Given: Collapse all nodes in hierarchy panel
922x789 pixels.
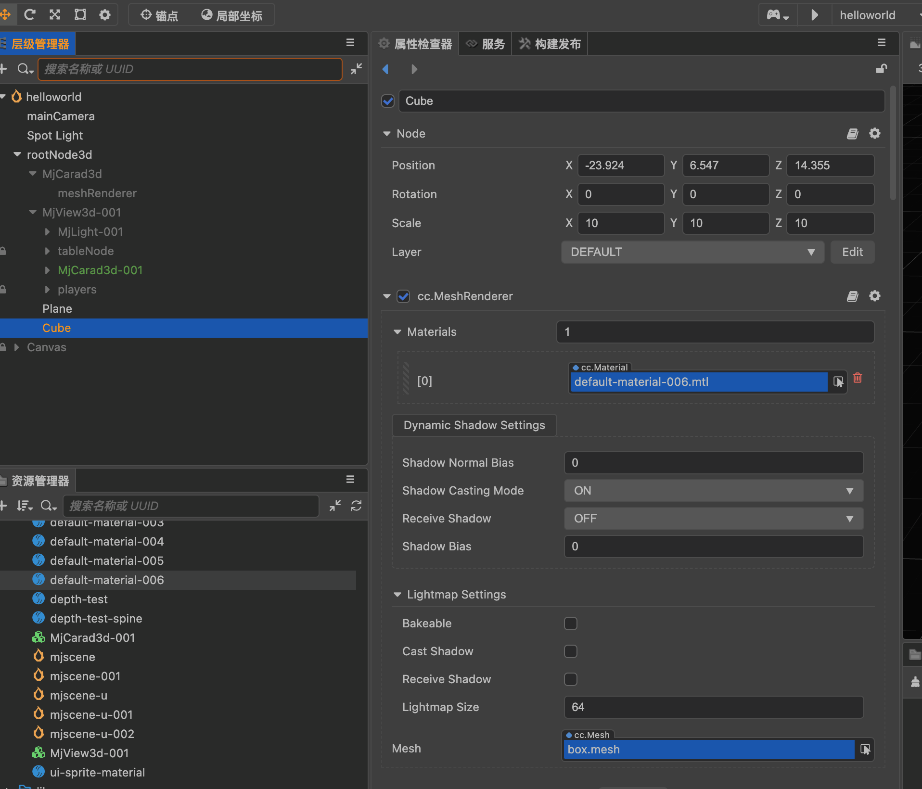Looking at the screenshot, I should tap(356, 69).
